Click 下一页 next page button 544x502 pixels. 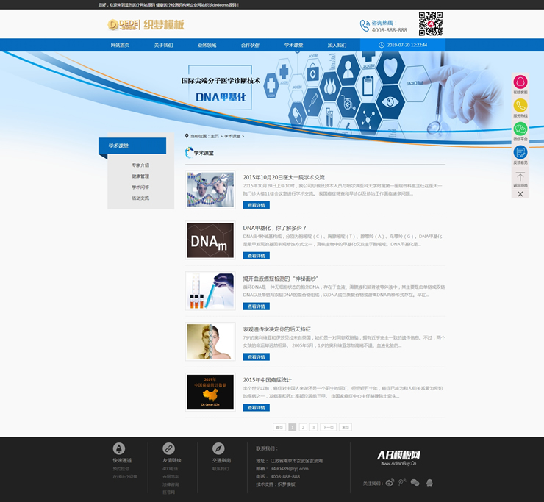tap(328, 426)
